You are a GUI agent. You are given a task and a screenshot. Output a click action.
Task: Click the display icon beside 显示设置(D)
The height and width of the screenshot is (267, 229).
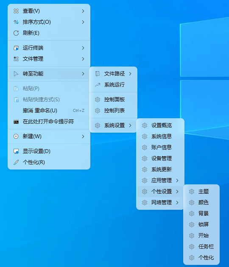[16, 151]
